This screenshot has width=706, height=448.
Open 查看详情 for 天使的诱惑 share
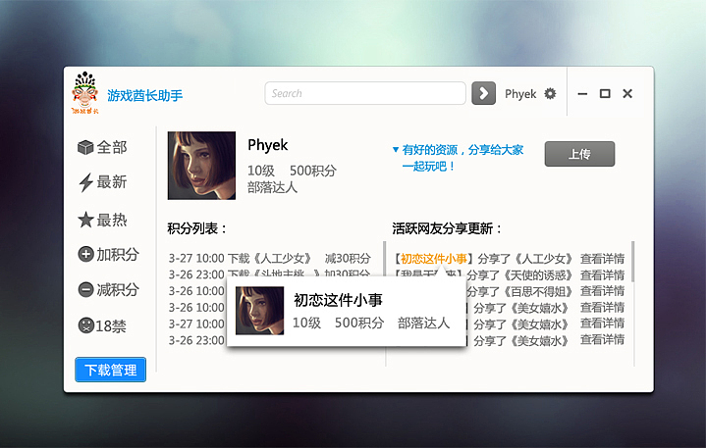click(602, 275)
